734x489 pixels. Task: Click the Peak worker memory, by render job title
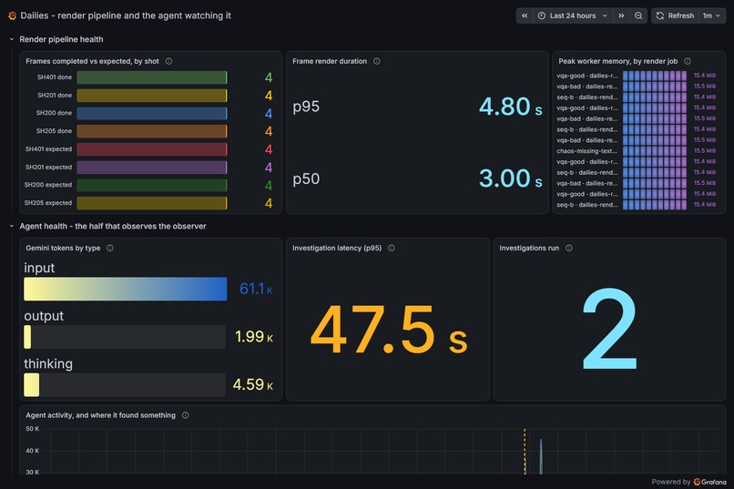[618, 61]
